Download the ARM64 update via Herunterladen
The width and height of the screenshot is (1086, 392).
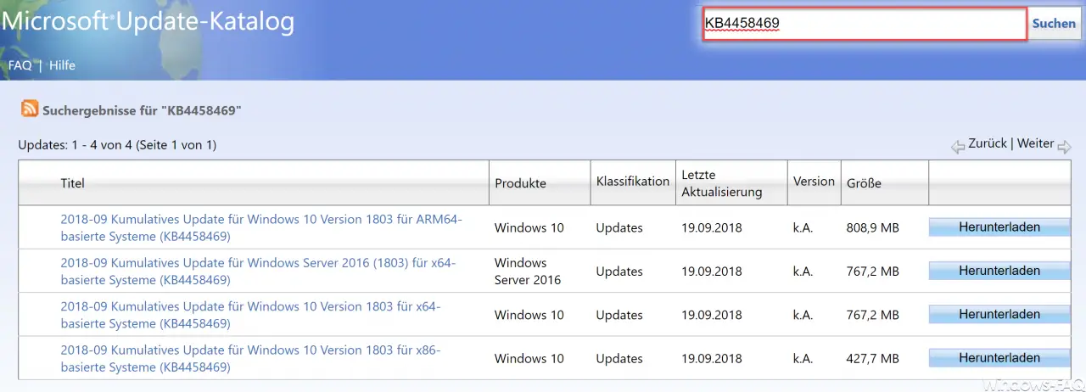999,227
